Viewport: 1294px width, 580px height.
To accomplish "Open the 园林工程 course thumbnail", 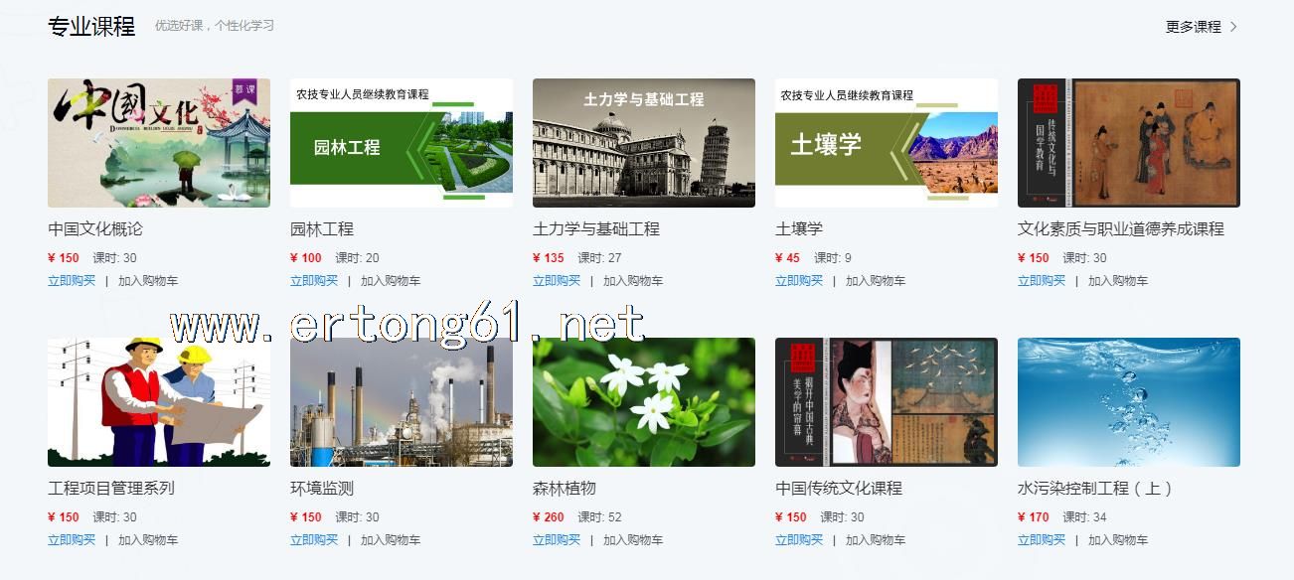I will tap(402, 143).
